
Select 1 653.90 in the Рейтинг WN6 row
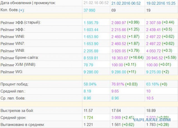pyautogui.click(x=91, y=37)
